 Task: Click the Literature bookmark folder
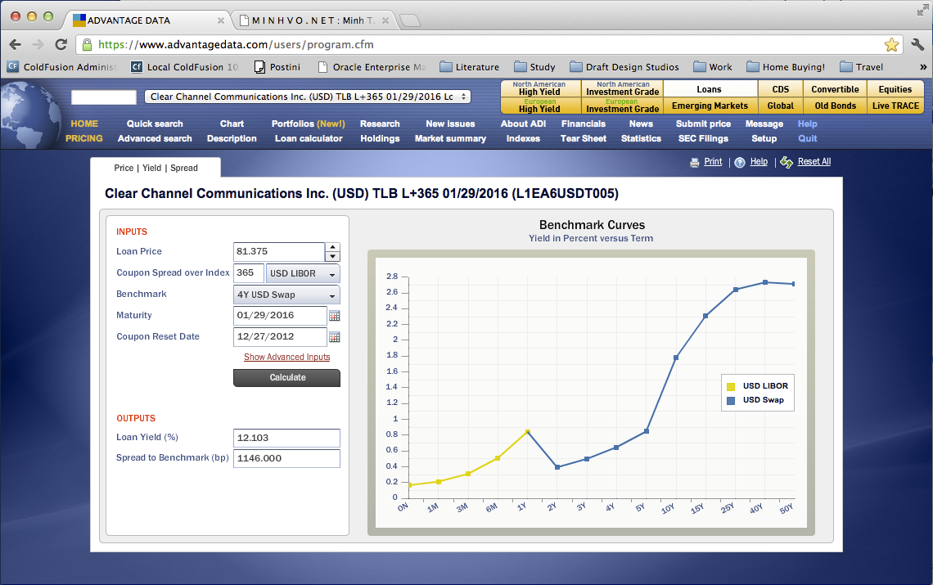pos(470,67)
